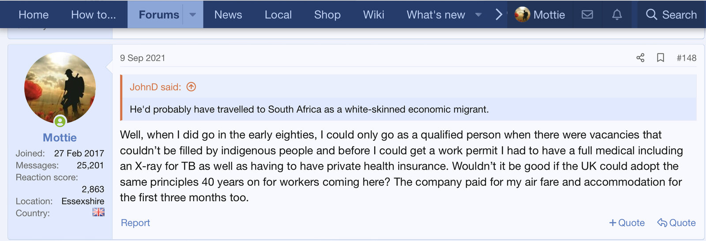Show more navigation items with chevron
The width and height of the screenshot is (706, 241).
499,15
